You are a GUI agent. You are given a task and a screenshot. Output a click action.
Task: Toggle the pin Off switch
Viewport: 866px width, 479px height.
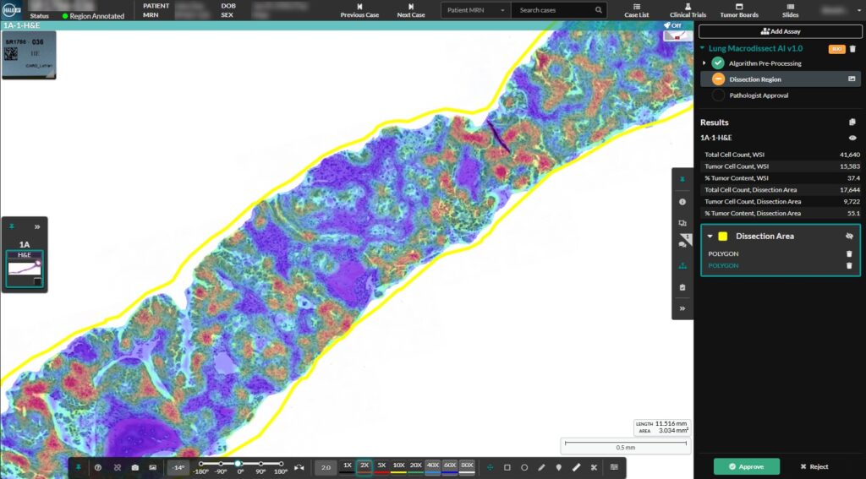pos(672,25)
